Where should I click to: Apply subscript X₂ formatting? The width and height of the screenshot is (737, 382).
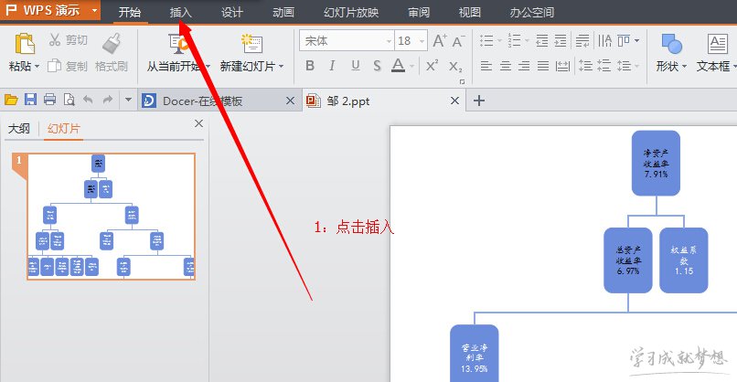click(455, 67)
